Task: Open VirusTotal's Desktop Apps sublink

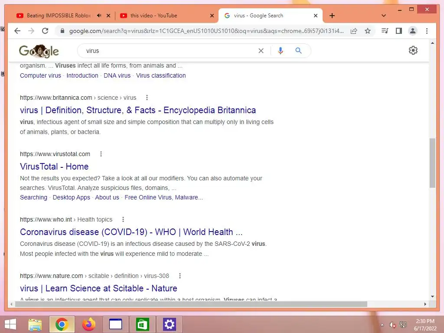Action: coord(72,197)
